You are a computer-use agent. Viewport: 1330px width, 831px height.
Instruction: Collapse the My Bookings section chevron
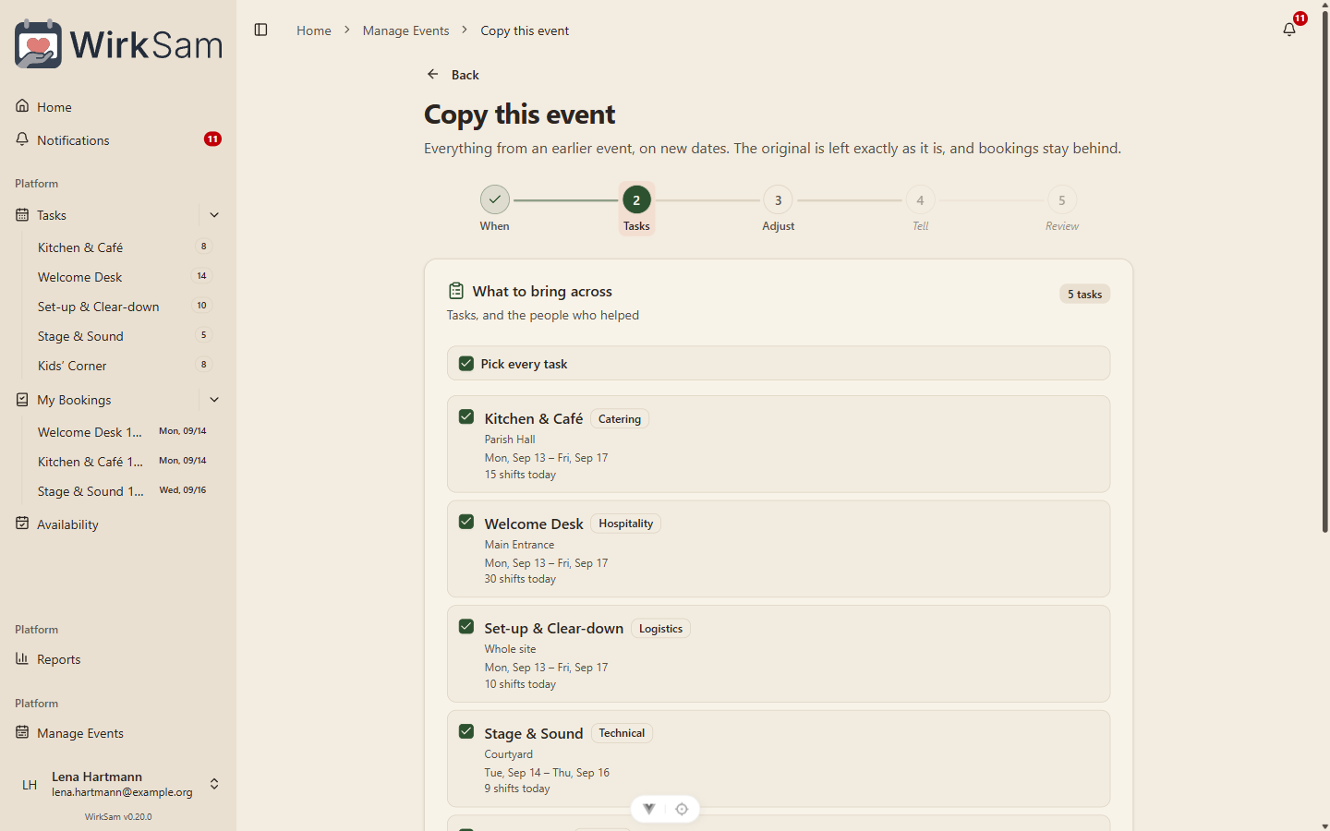pos(214,400)
